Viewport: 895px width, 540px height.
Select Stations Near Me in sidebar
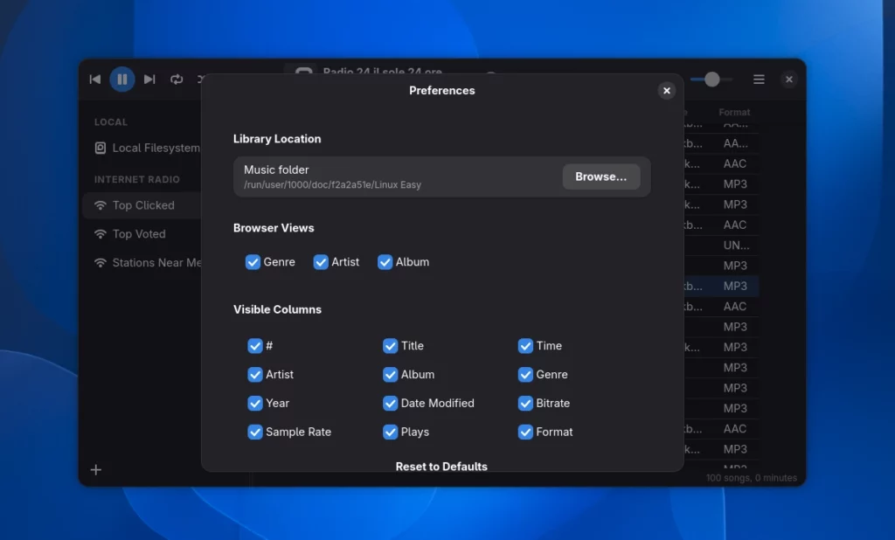pos(156,263)
